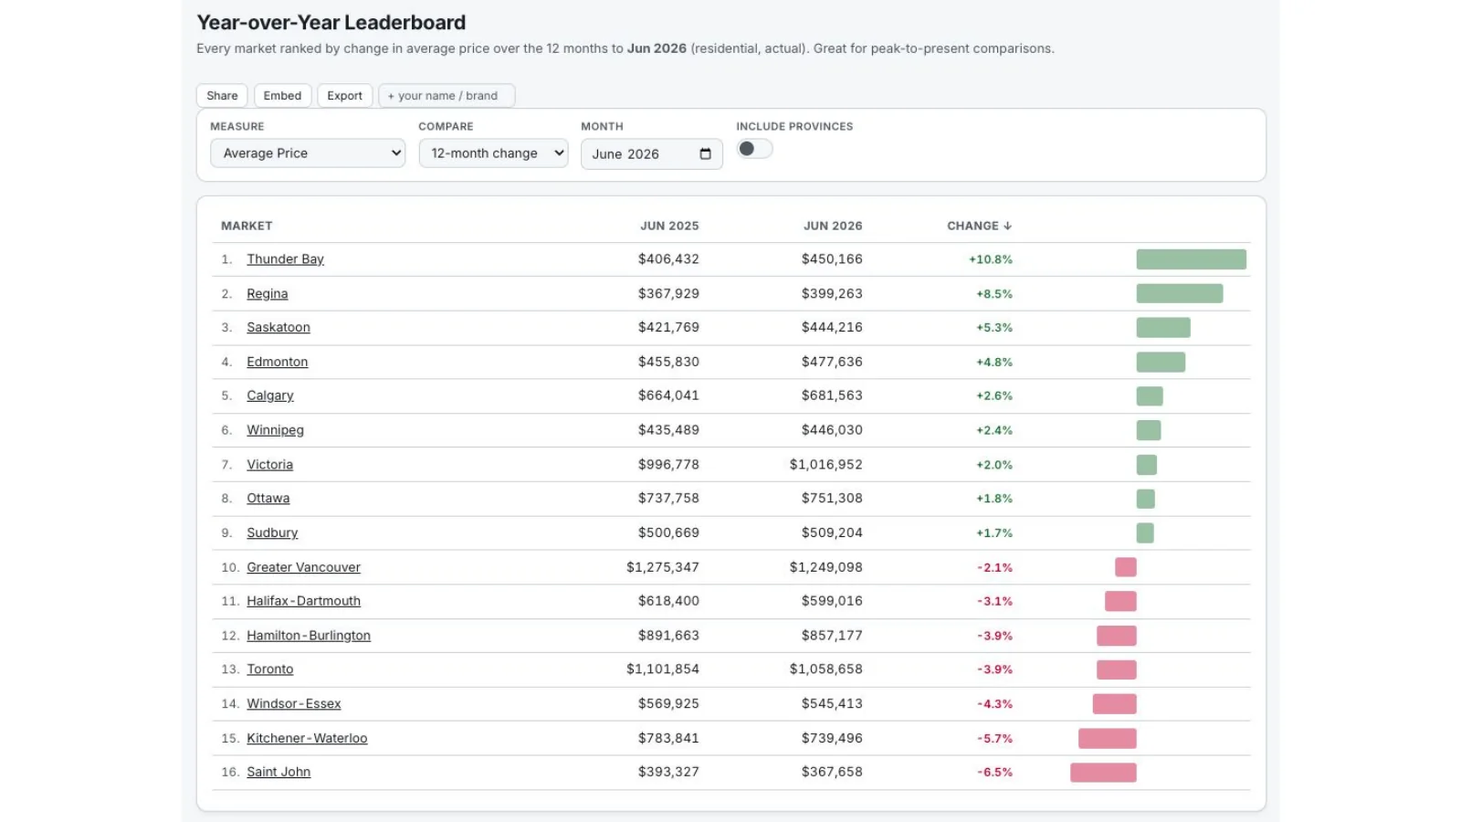Click the +8.5% change value for Regina
This screenshot has width=1461, height=822.
coord(994,294)
